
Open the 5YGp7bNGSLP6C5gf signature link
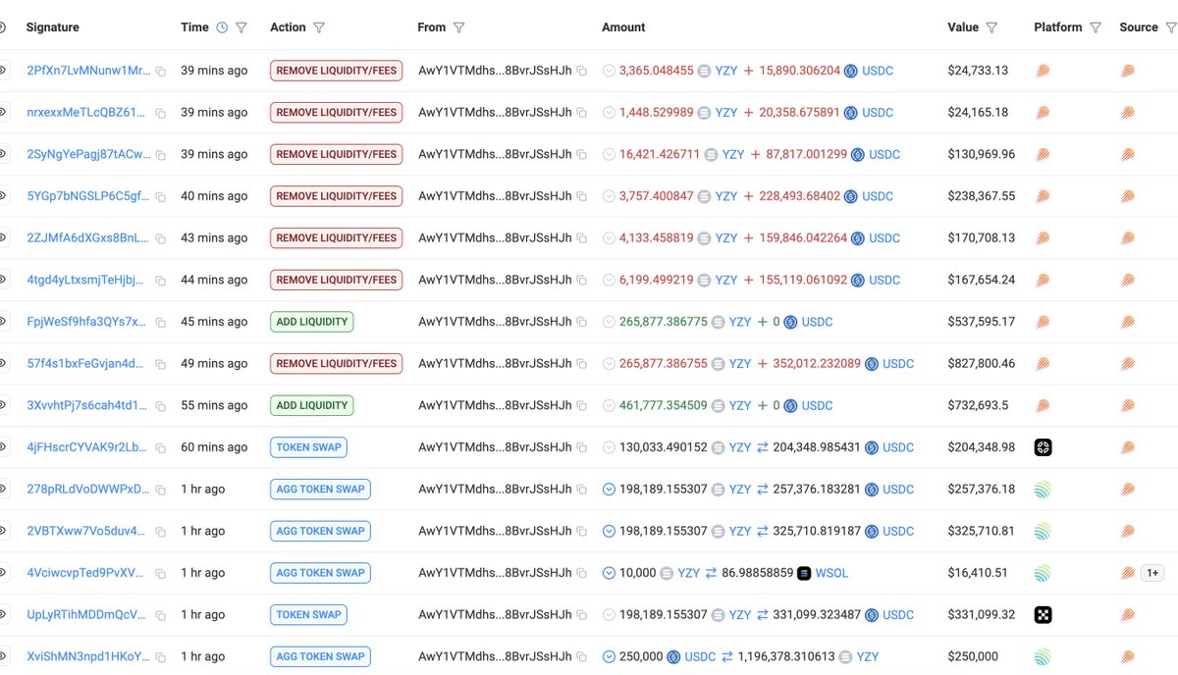(x=89, y=196)
